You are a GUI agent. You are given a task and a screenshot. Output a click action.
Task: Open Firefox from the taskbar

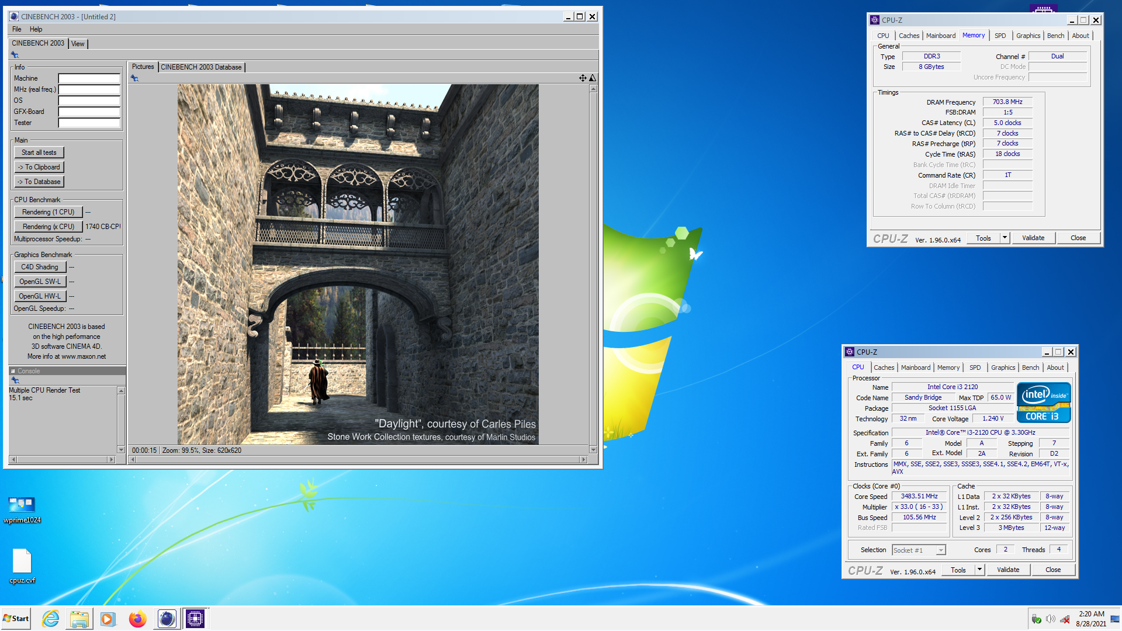[x=137, y=619]
